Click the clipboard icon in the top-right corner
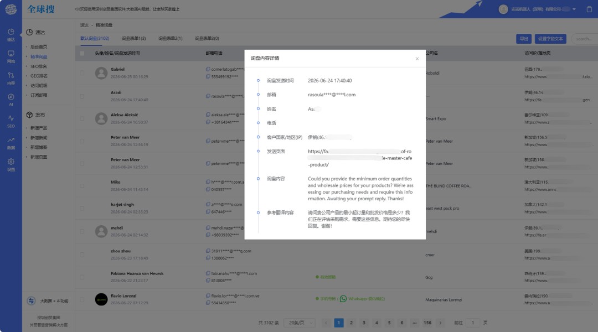Image resolution: width=598 pixels, height=332 pixels. click(589, 9)
